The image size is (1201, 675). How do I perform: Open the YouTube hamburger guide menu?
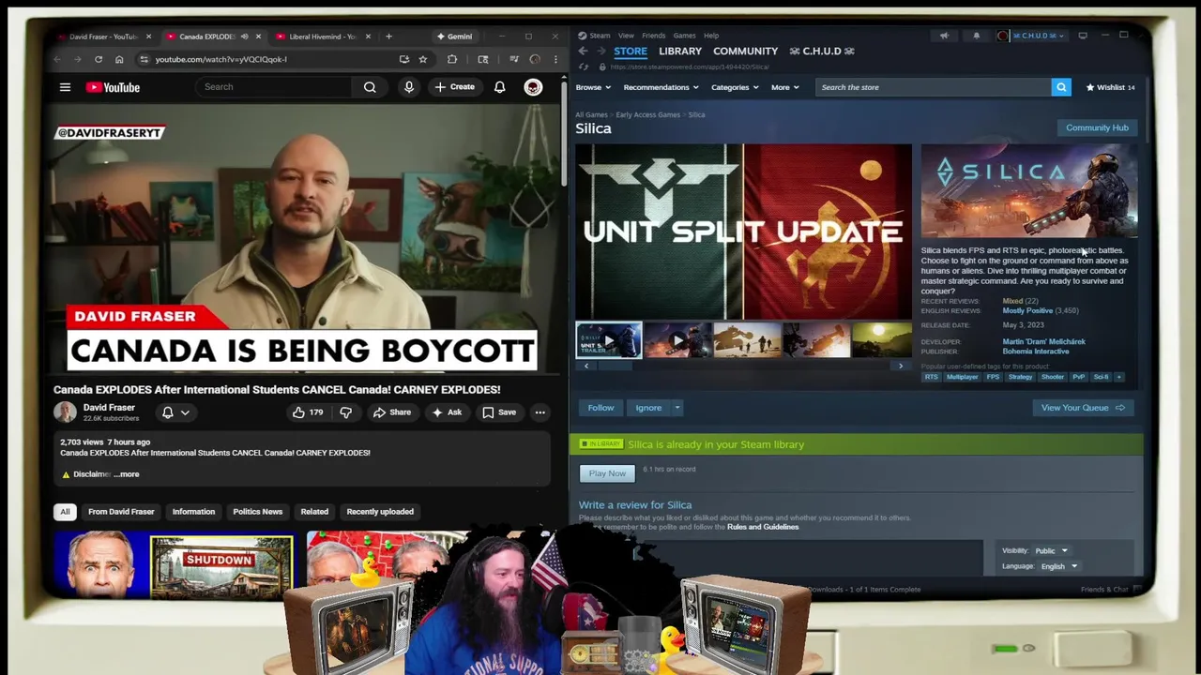(x=65, y=87)
